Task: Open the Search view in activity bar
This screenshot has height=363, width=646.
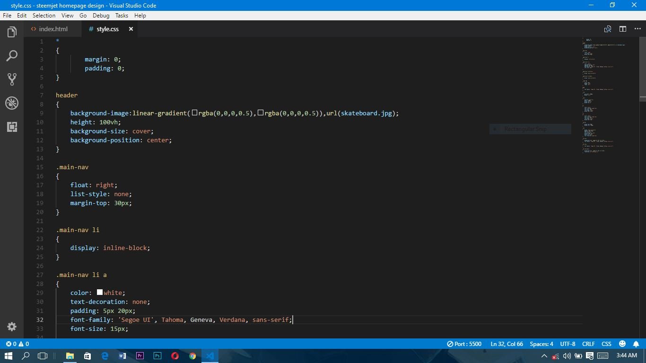Action: pos(12,56)
